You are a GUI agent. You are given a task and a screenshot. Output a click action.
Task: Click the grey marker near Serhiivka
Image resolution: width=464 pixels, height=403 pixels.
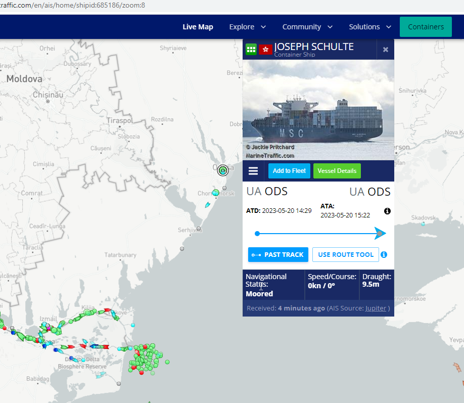click(x=199, y=229)
